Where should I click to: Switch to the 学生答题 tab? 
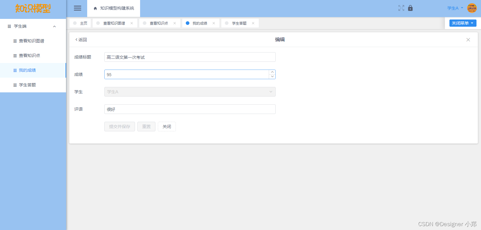(239, 23)
